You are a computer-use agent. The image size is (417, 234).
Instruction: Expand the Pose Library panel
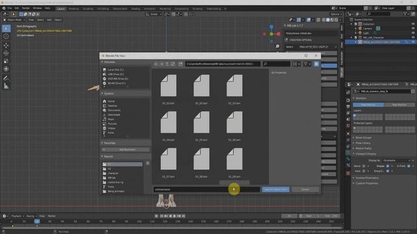pos(363,143)
